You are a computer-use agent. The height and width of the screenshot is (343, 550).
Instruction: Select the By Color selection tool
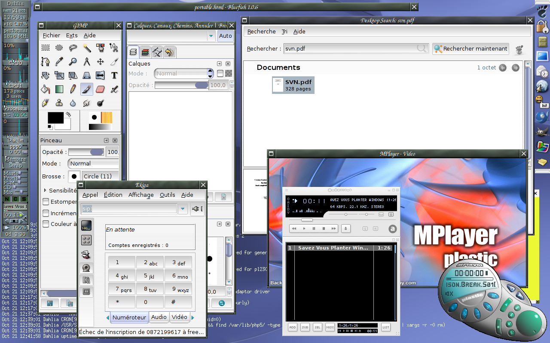click(101, 48)
